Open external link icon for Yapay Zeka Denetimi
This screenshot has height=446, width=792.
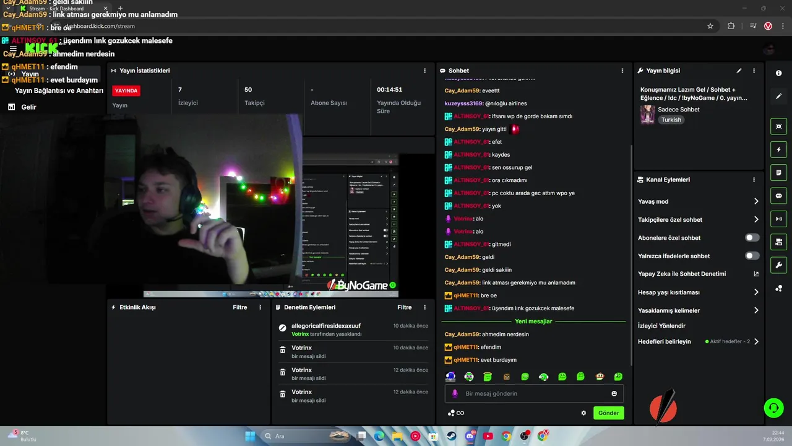tap(756, 274)
